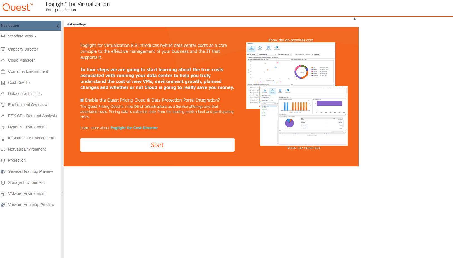The height and width of the screenshot is (258, 453).
Task: Navigate to Hyper-V Environment
Action: 27,127
